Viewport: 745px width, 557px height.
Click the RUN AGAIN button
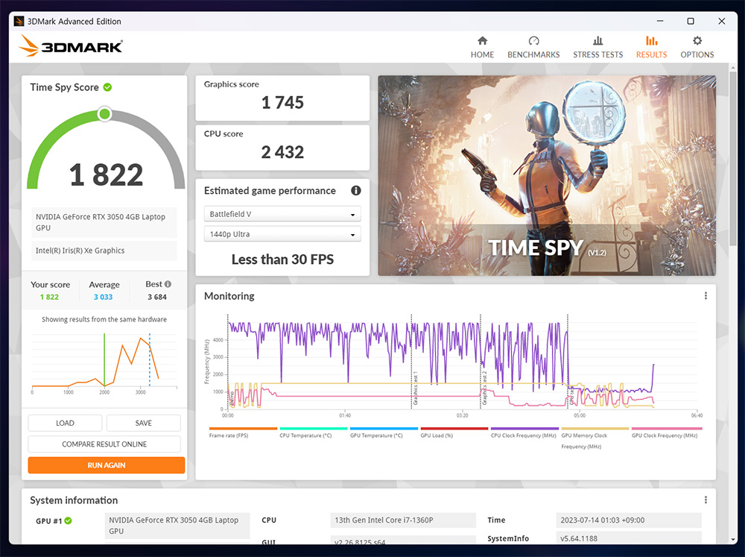click(x=107, y=465)
